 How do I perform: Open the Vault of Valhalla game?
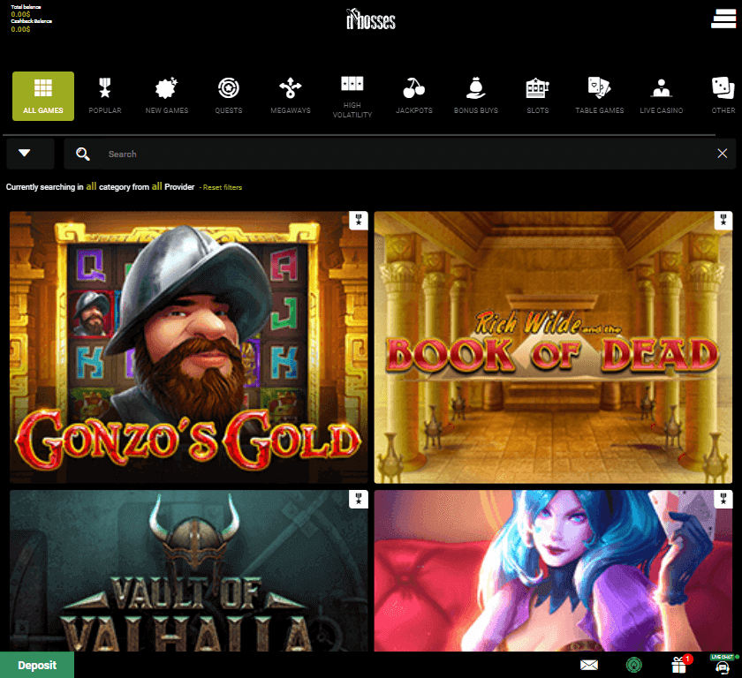[189, 570]
